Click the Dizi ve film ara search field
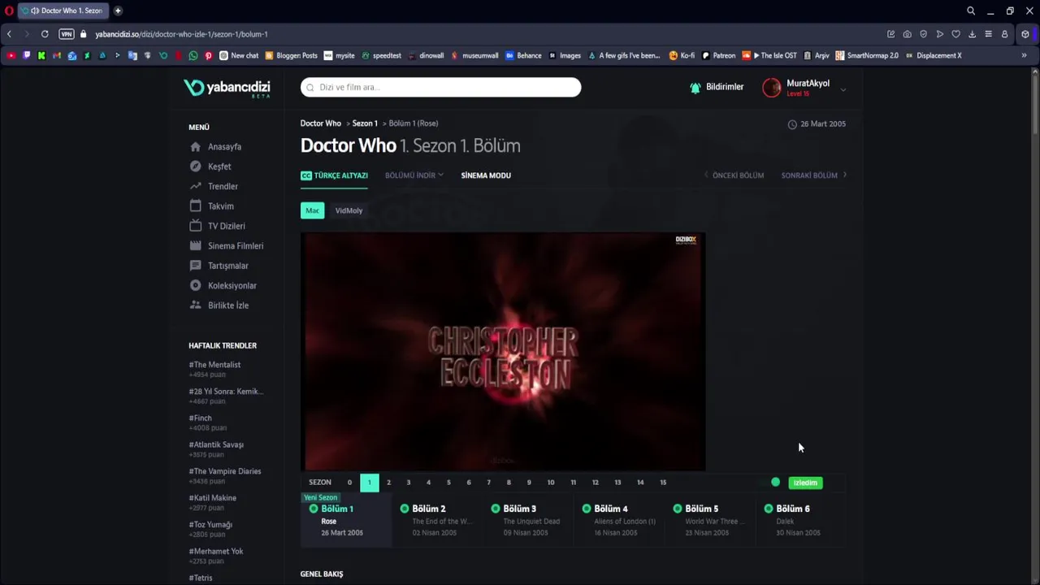The height and width of the screenshot is (585, 1040). 440,87
